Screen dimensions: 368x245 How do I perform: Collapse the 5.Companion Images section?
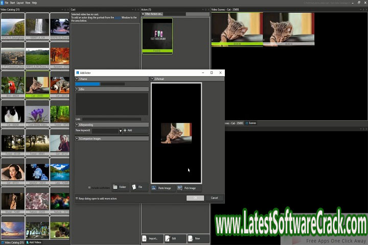click(x=77, y=138)
